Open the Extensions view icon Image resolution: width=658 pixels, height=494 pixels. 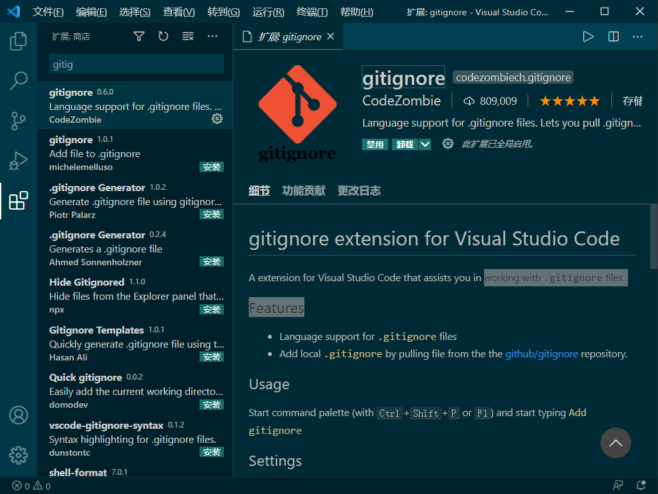click(19, 201)
